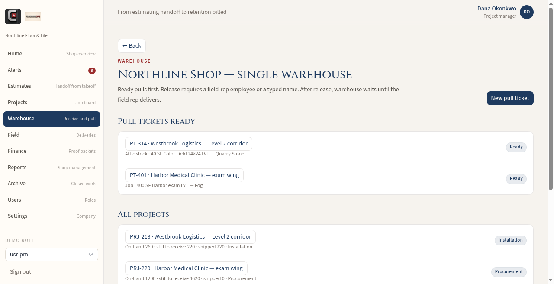Open pull ticket PT-401 Harbor Medical Clinic
Screen dimensions: 554x284
coord(184,175)
